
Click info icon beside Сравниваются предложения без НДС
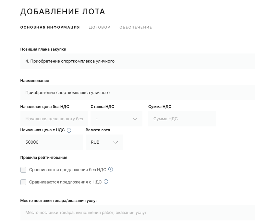[111, 169]
